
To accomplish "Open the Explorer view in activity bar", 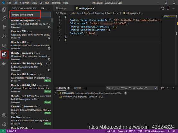I will (4, 9).
